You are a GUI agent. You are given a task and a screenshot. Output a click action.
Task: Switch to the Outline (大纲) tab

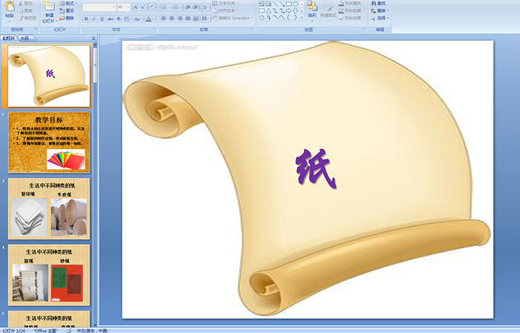(x=25, y=39)
